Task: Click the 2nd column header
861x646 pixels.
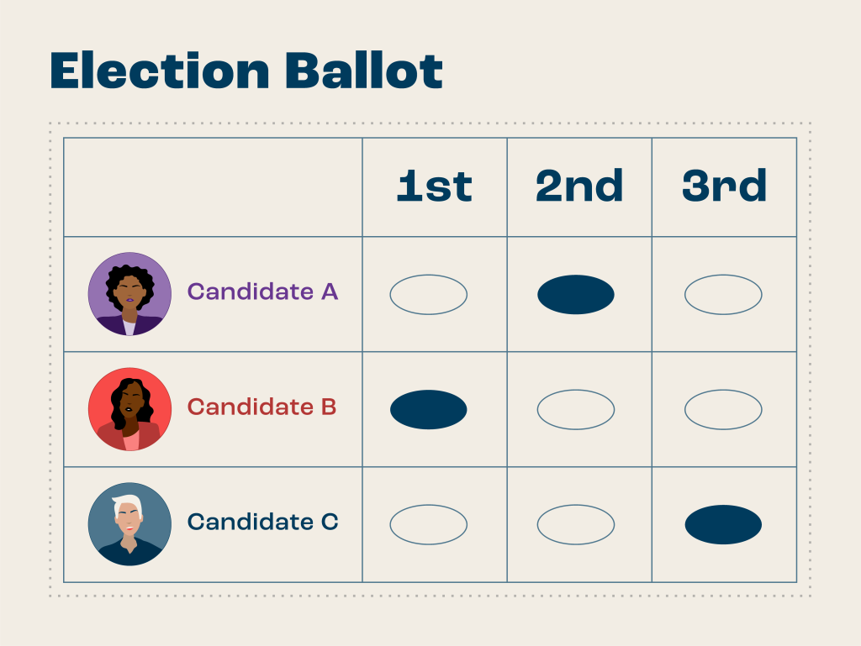Action: point(579,186)
